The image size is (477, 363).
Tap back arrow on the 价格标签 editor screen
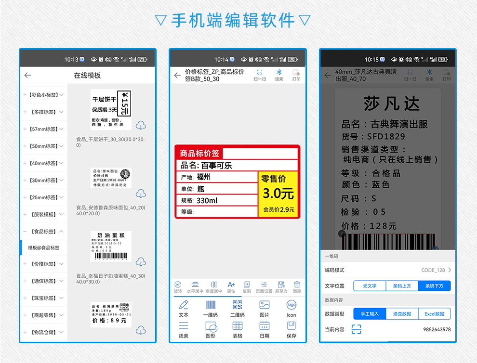point(177,75)
